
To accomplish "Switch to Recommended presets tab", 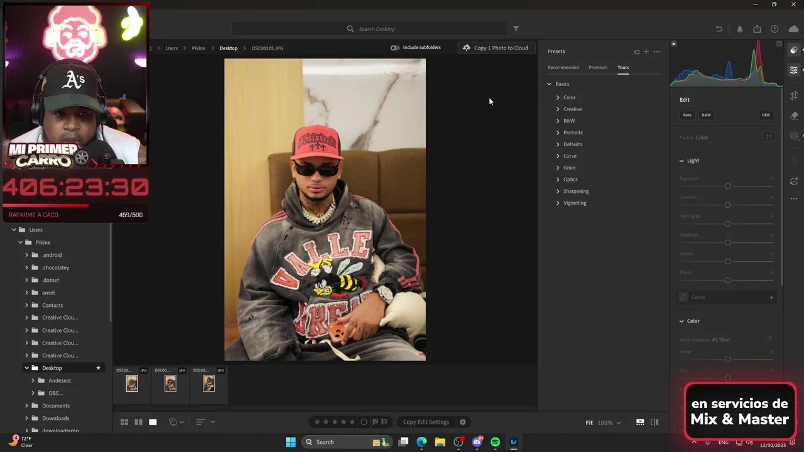I will (x=563, y=67).
